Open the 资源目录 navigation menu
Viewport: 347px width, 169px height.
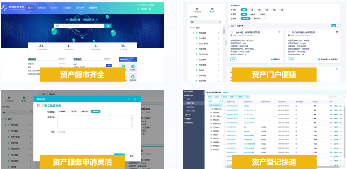pos(41,7)
